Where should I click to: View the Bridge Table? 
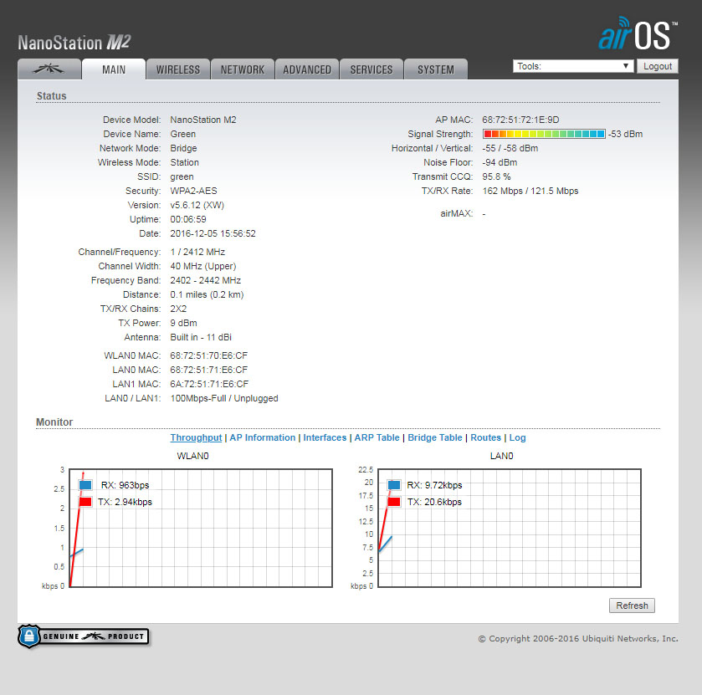(435, 437)
